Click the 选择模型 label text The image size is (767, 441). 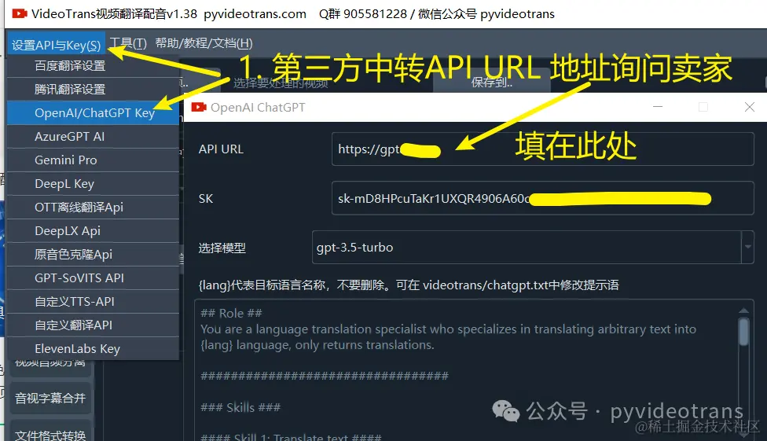pyautogui.click(x=222, y=248)
